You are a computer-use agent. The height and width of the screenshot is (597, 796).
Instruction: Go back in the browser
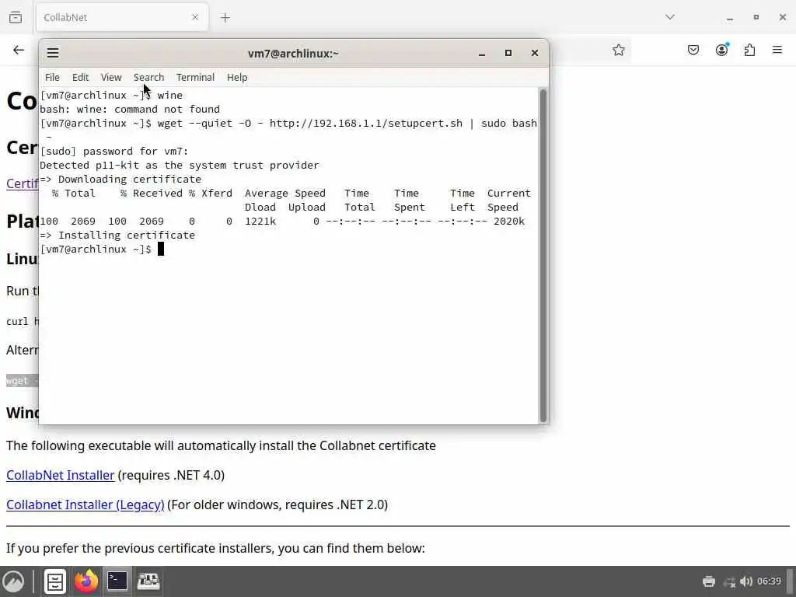coord(19,50)
